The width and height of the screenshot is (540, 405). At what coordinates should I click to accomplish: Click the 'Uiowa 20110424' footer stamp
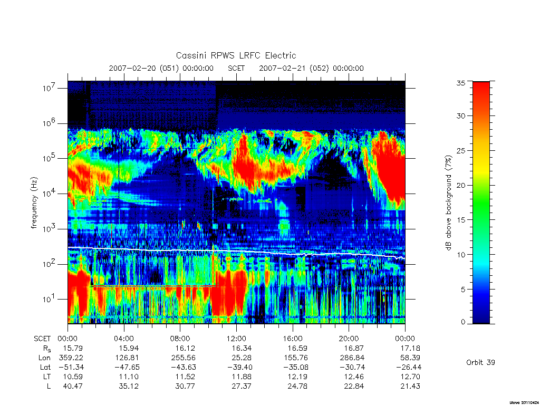tap(525, 402)
